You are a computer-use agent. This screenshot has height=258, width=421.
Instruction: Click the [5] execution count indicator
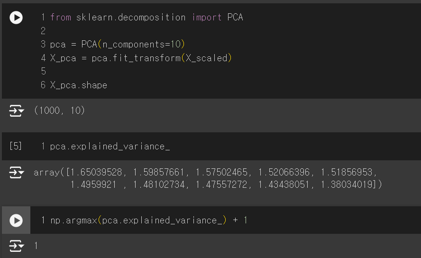16,146
